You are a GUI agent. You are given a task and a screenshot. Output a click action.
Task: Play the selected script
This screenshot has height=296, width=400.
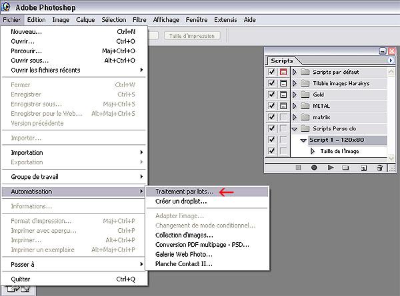point(331,168)
